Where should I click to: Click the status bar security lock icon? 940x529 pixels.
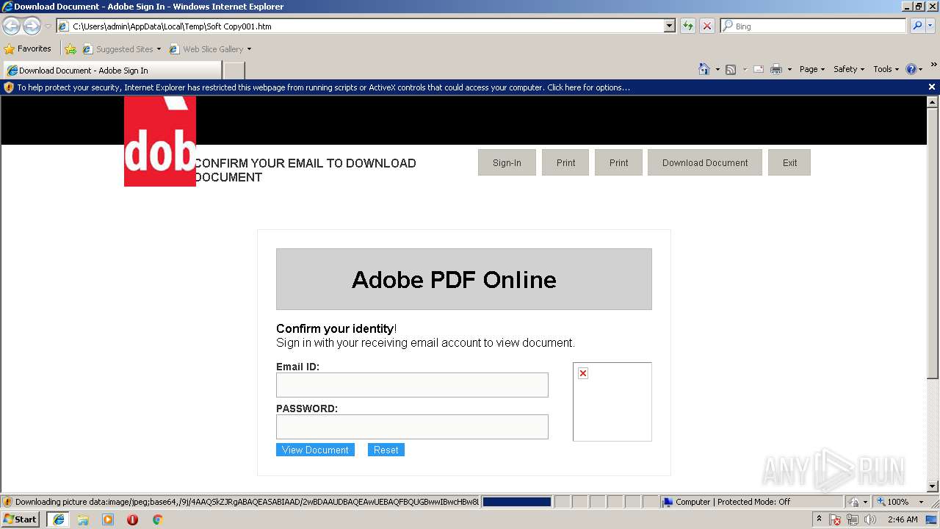coord(855,502)
